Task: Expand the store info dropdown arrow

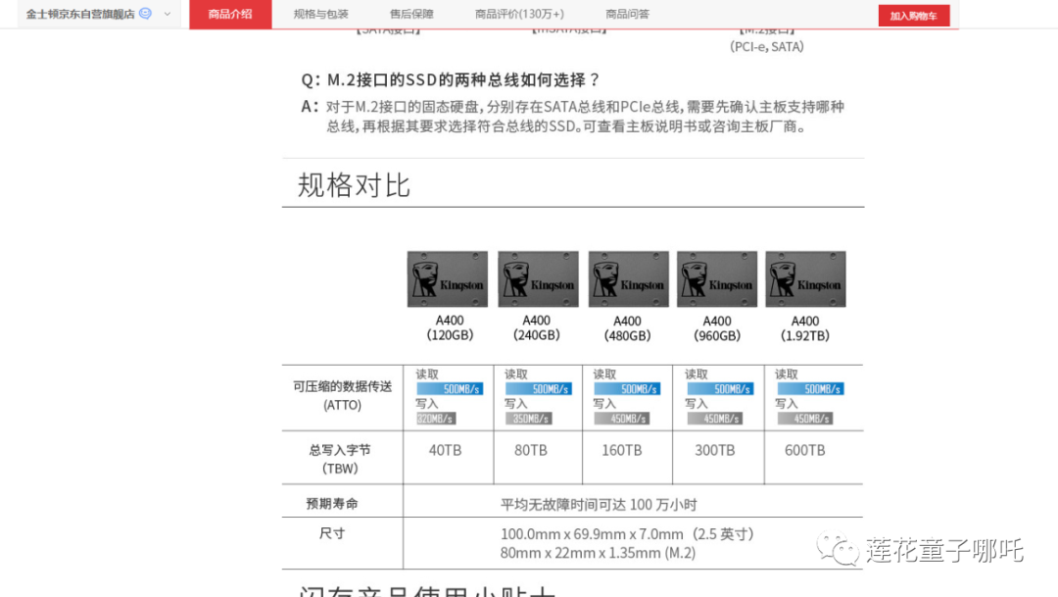Action: pos(168,14)
